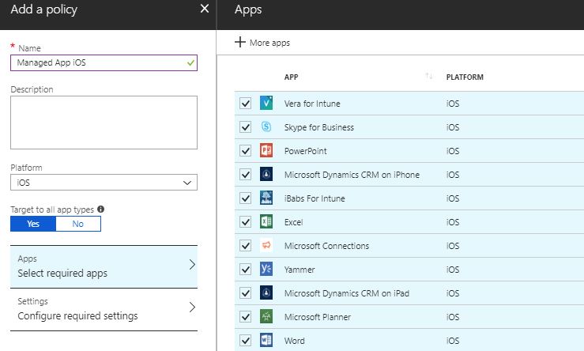Click Microsoft Dynamics CRM on iPhone text
The image size is (584, 351).
point(352,175)
